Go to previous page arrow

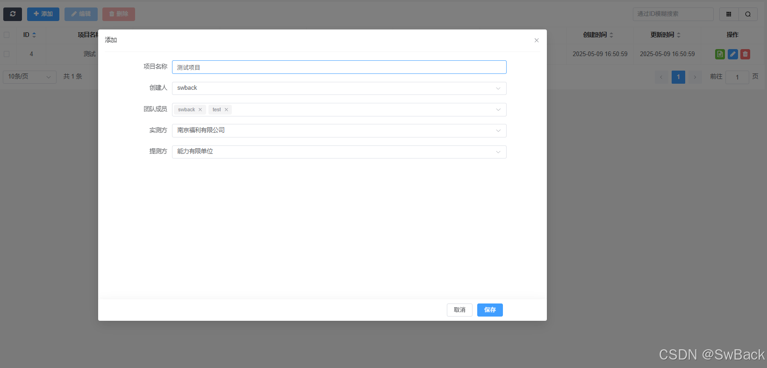coord(661,77)
